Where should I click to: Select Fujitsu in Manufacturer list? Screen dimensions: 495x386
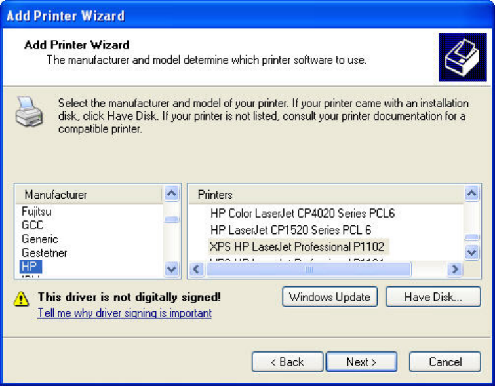(x=37, y=212)
